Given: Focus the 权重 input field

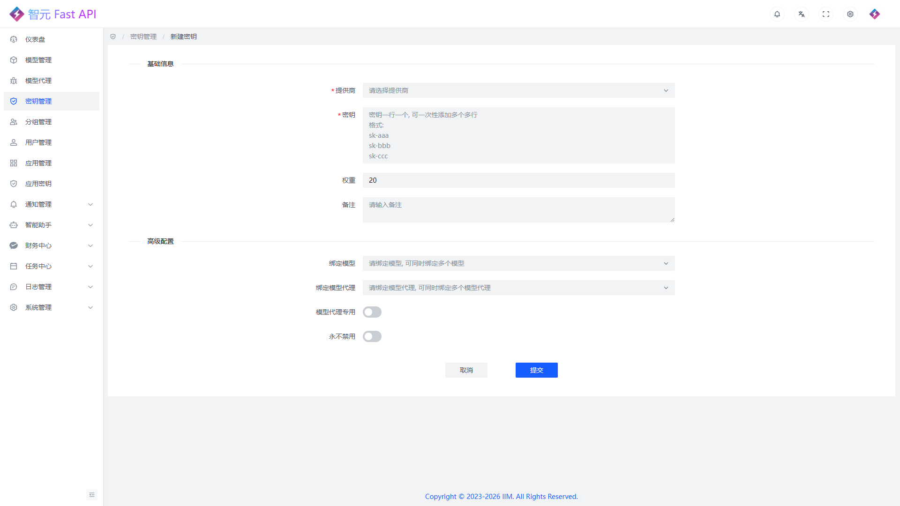Looking at the screenshot, I should 518,180.
